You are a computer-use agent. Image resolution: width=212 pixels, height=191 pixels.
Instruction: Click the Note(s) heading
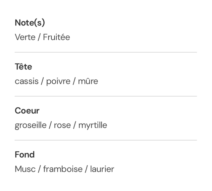(30, 23)
